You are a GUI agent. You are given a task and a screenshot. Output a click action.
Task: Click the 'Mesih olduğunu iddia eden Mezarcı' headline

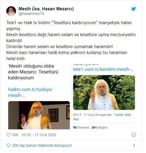(33, 72)
